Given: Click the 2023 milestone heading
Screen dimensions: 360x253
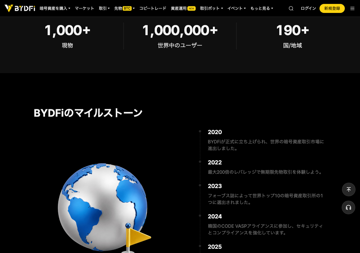Looking at the screenshot, I should [x=215, y=186].
